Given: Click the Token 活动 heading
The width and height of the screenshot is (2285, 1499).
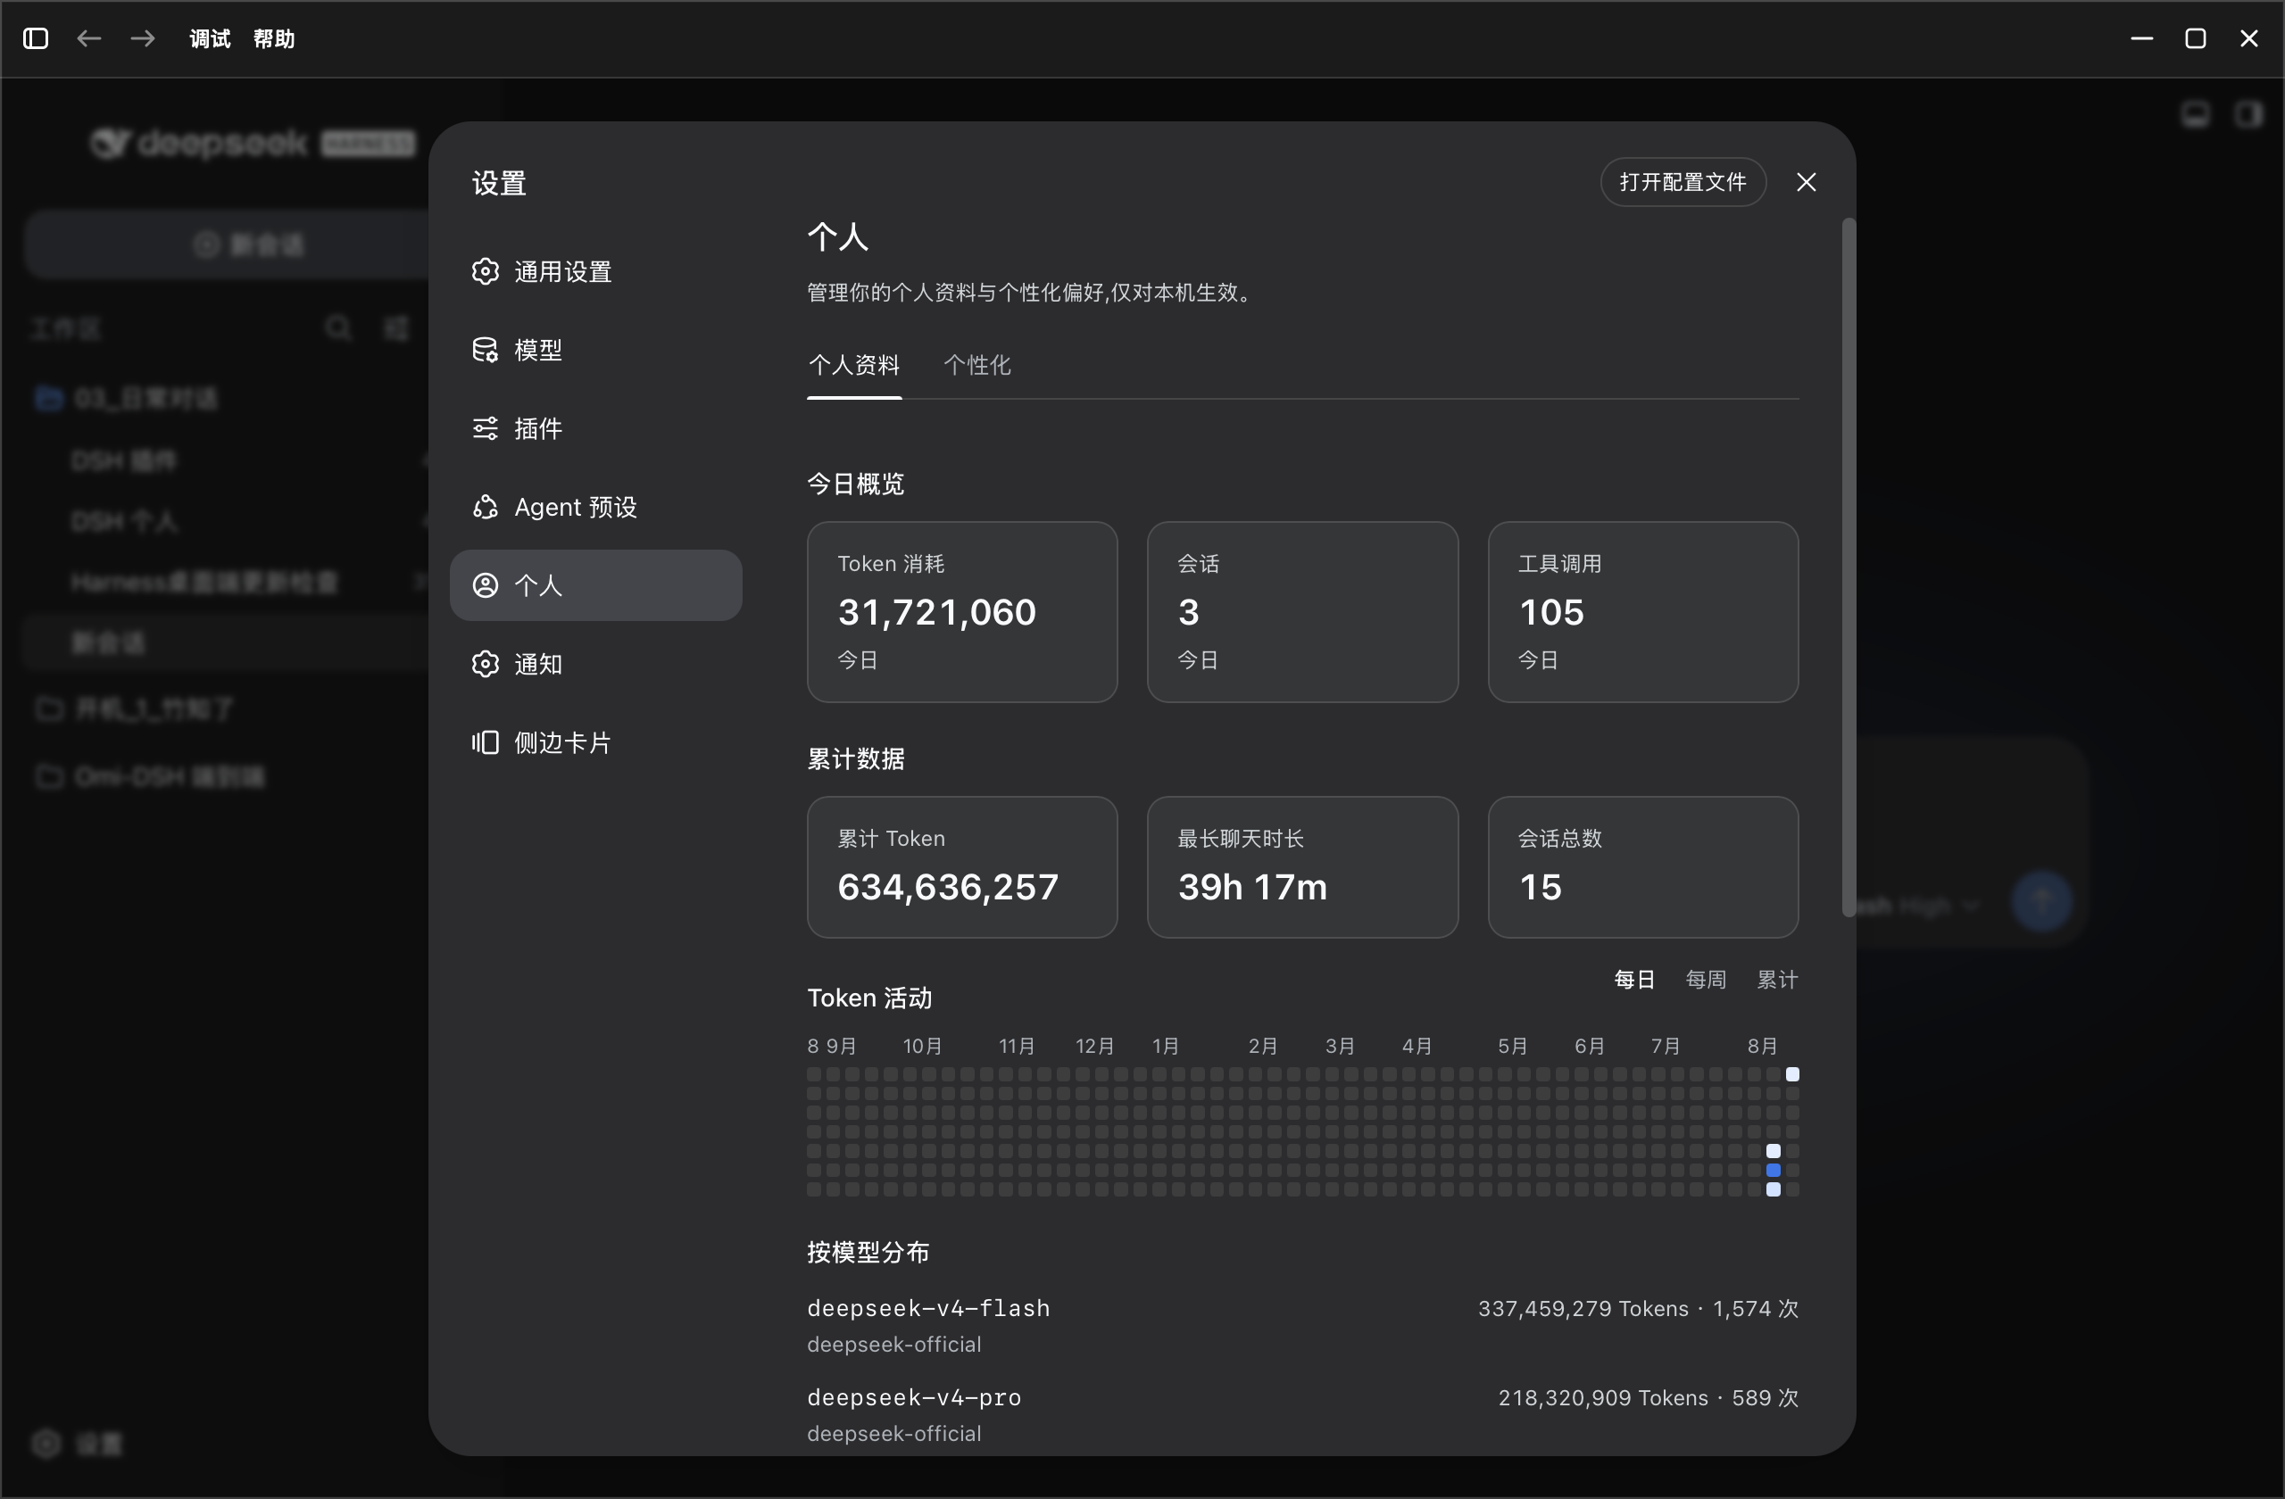Looking at the screenshot, I should (870, 998).
